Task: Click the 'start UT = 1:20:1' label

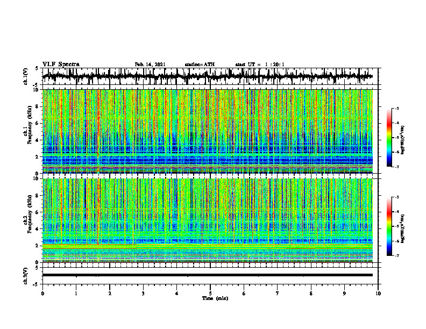Action: 260,65
